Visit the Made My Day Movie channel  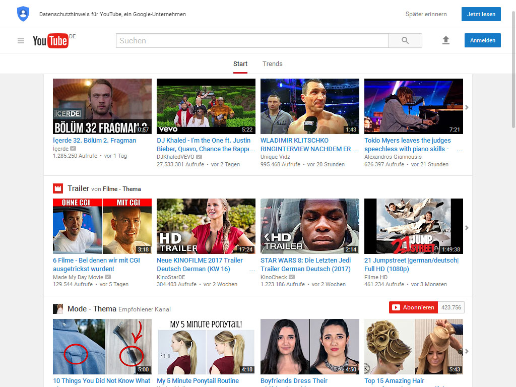coord(78,278)
